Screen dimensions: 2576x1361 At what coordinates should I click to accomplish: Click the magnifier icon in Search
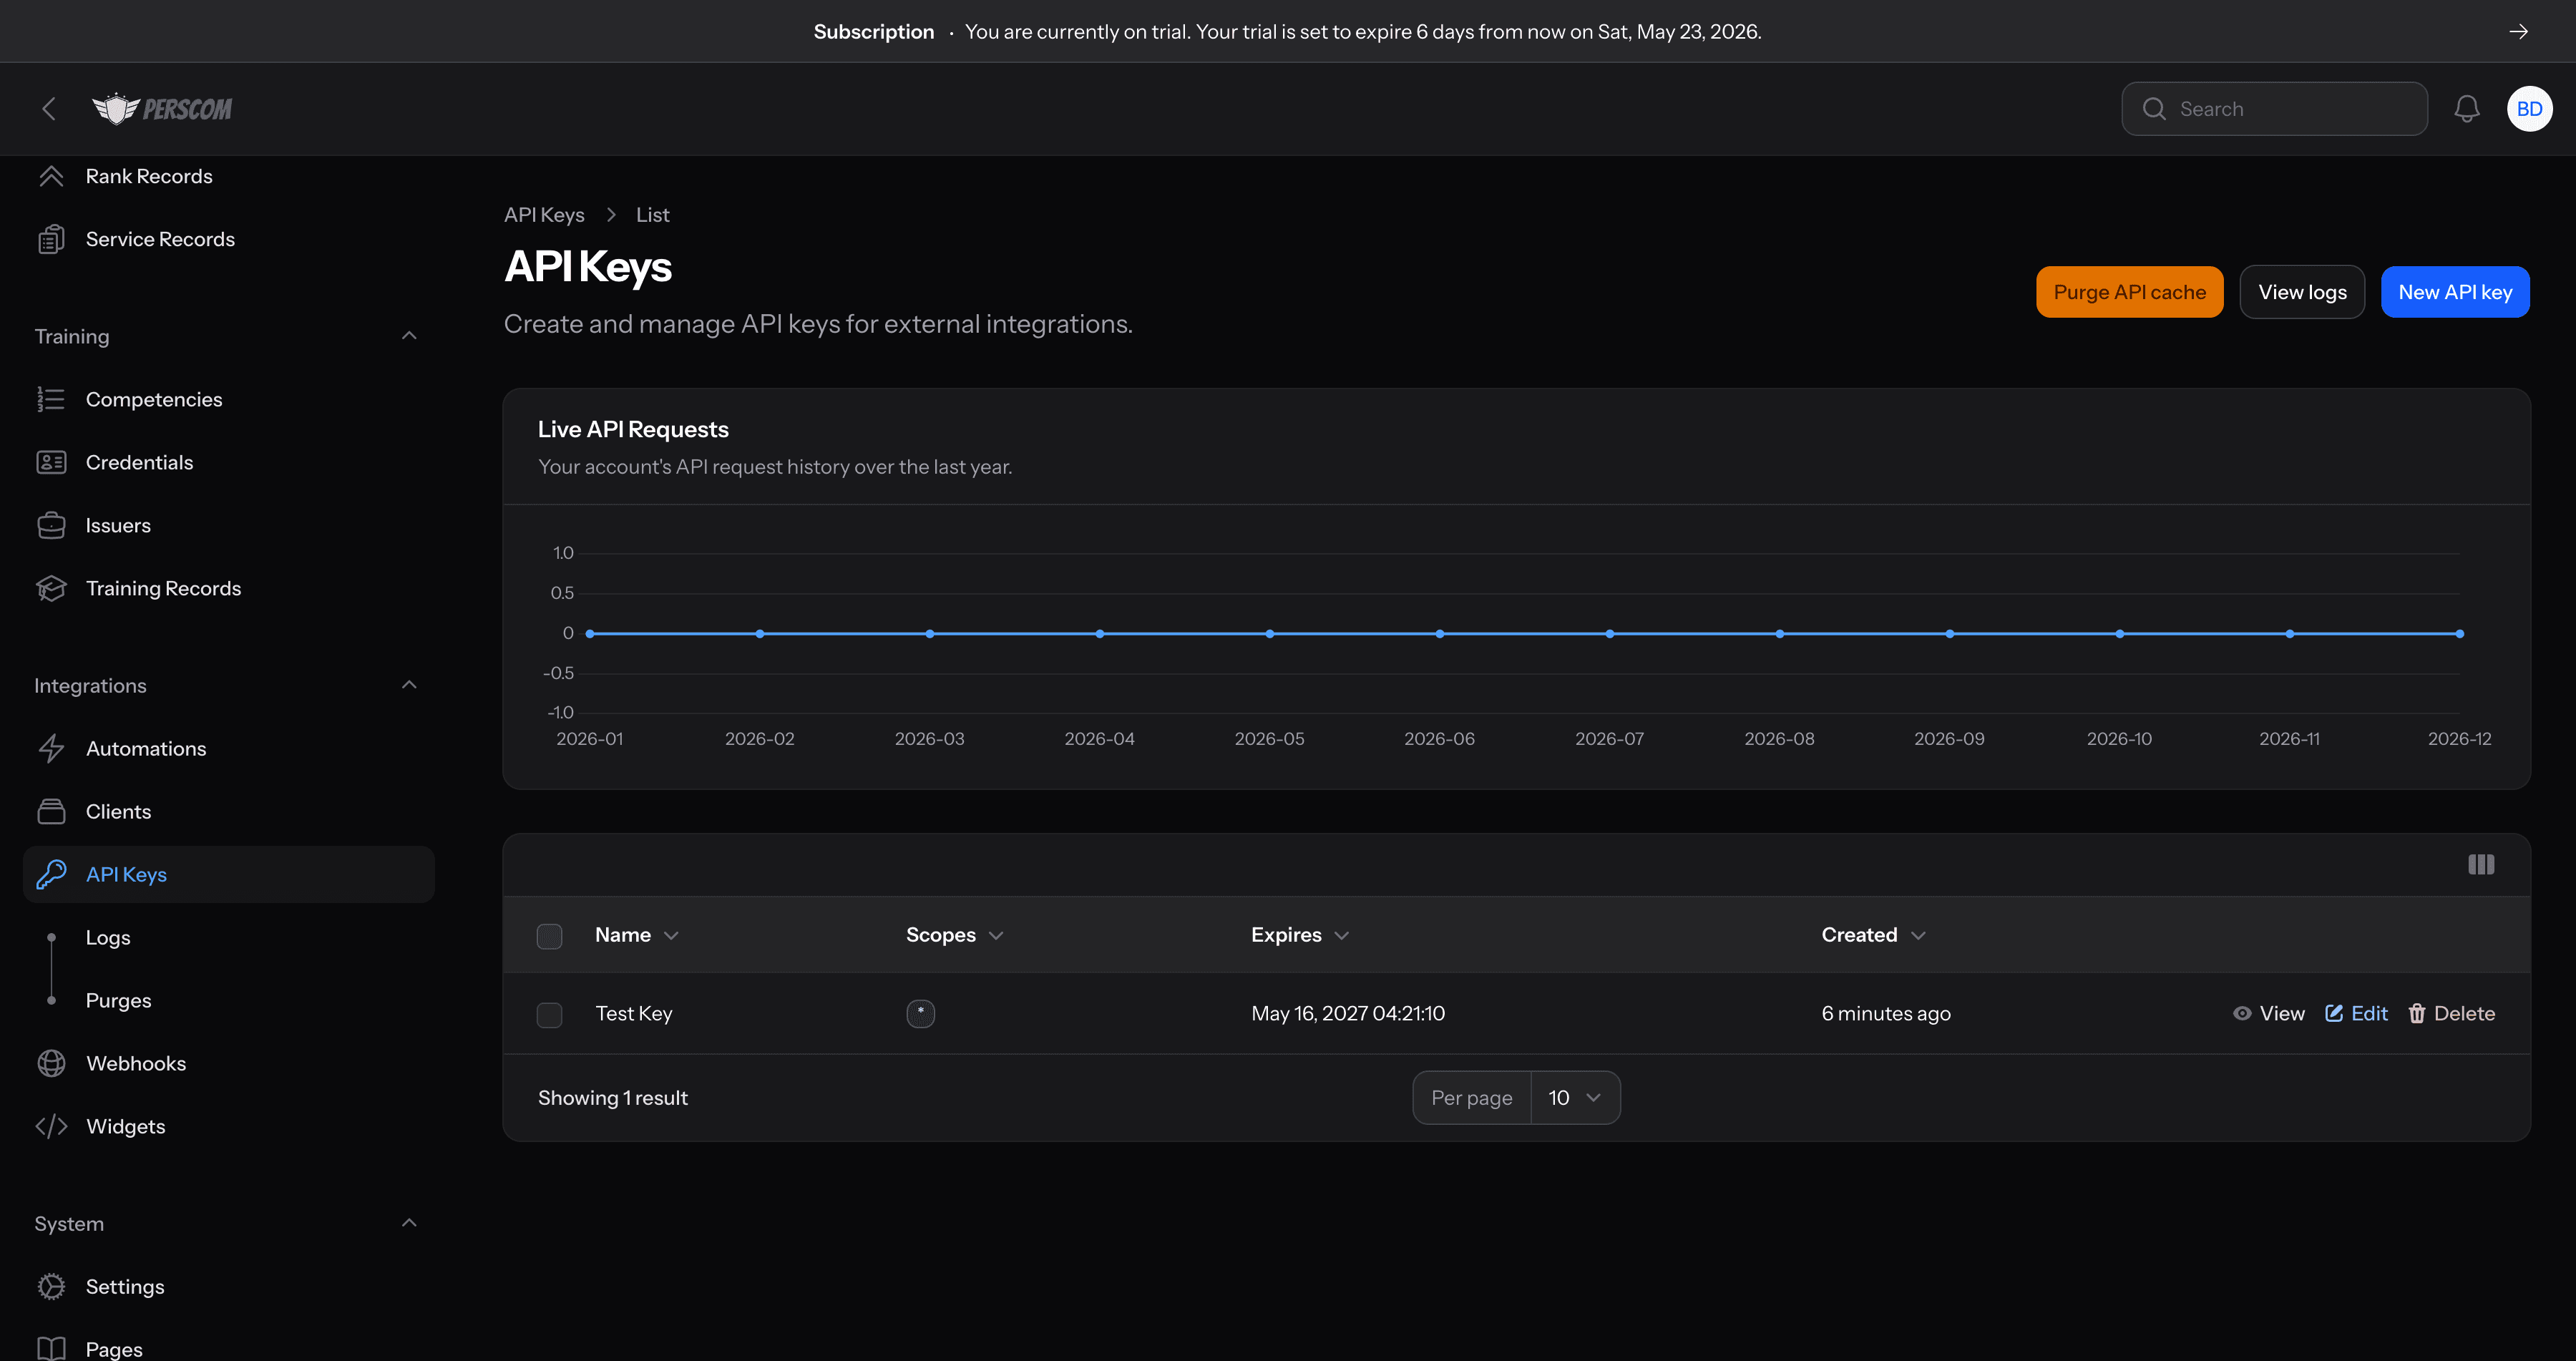(2154, 109)
